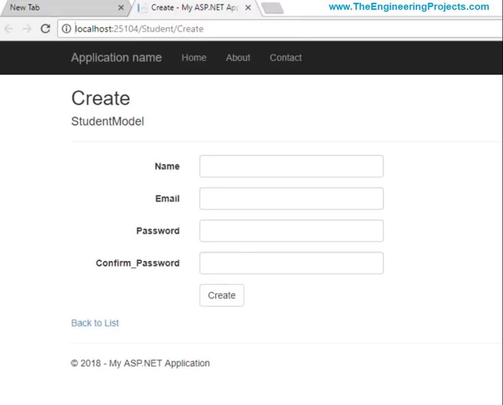Open the Home menu item

194,58
